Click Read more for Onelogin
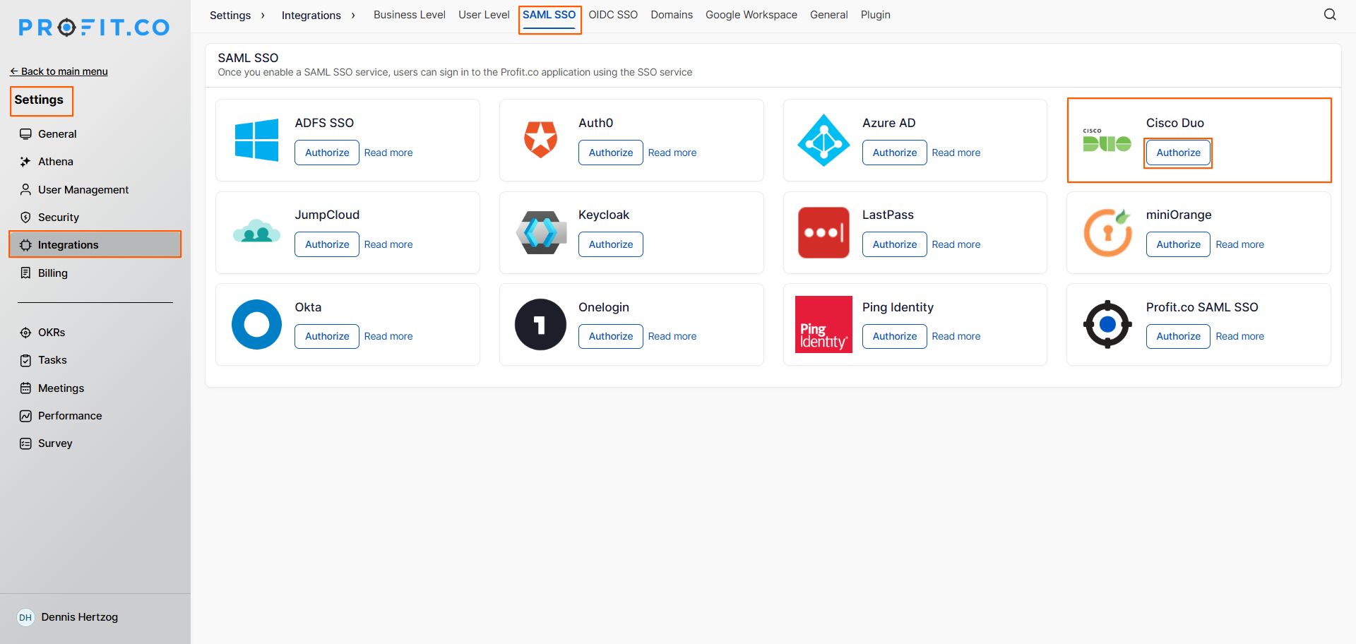This screenshot has width=1356, height=644. [672, 336]
